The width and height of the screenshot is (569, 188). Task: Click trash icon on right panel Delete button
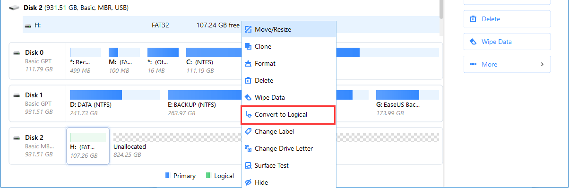pos(473,19)
